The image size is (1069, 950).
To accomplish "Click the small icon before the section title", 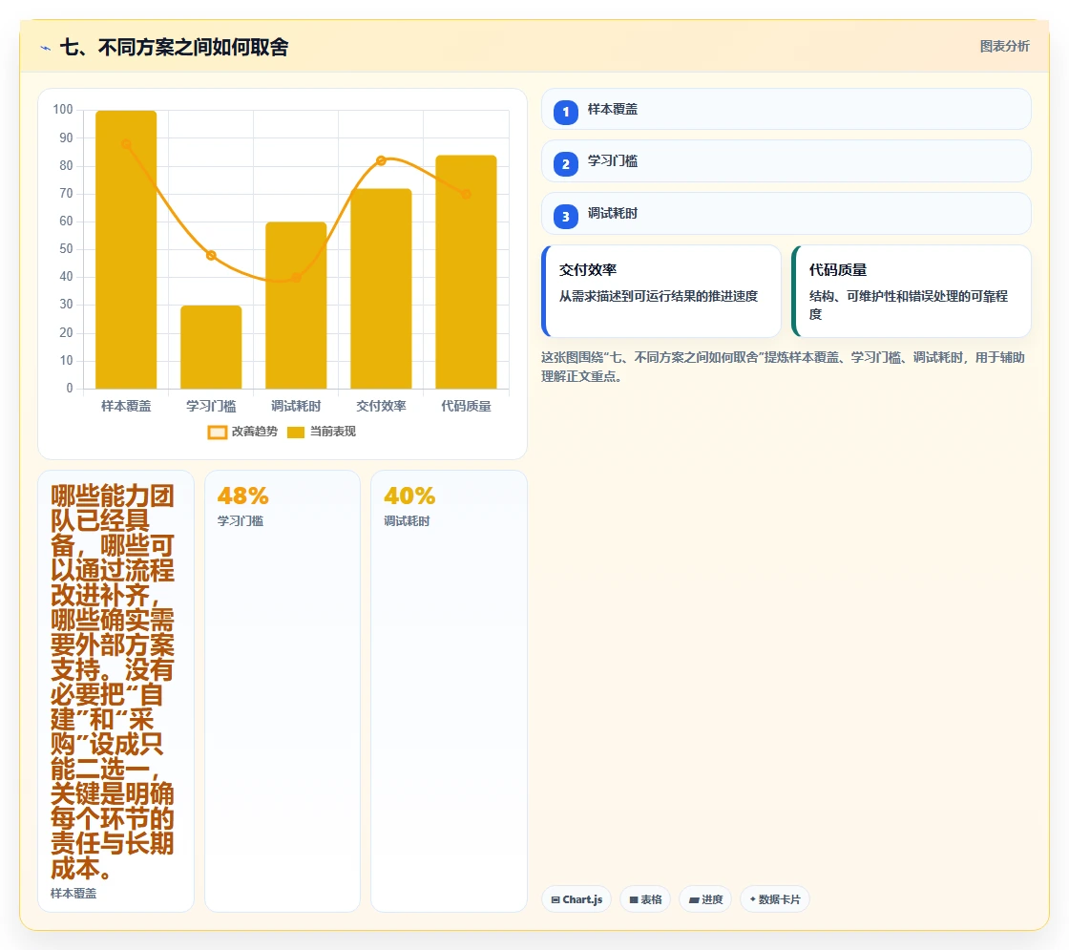I will point(46,48).
